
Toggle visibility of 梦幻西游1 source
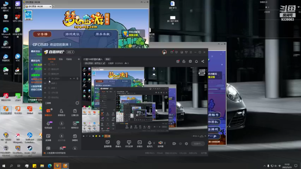point(45,78)
